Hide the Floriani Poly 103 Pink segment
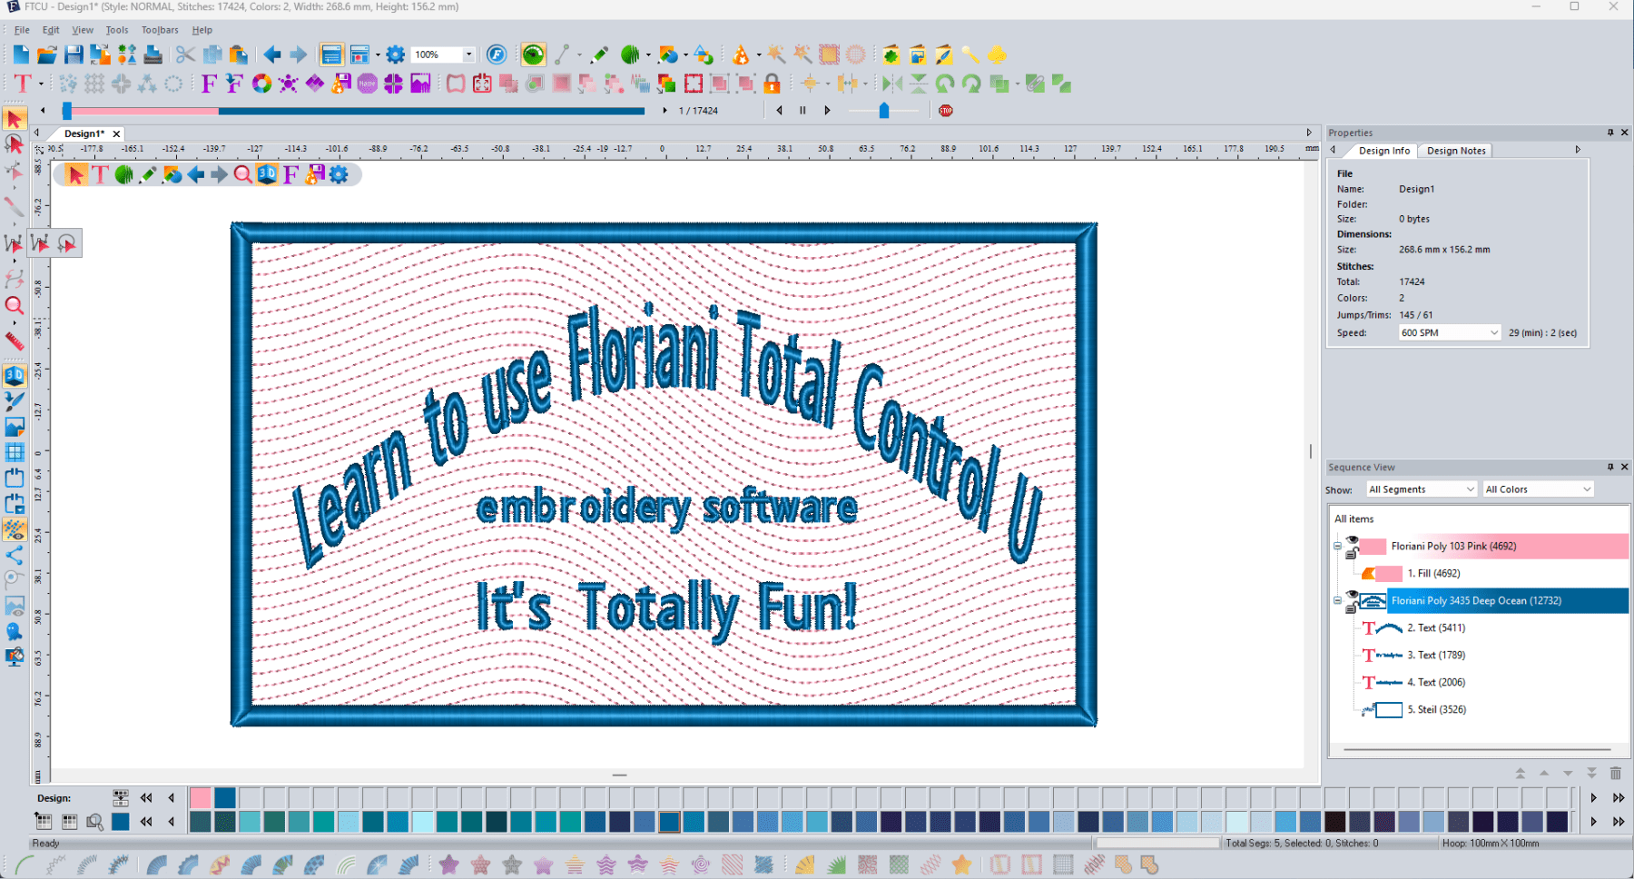The height and width of the screenshot is (879, 1634). [x=1352, y=540]
